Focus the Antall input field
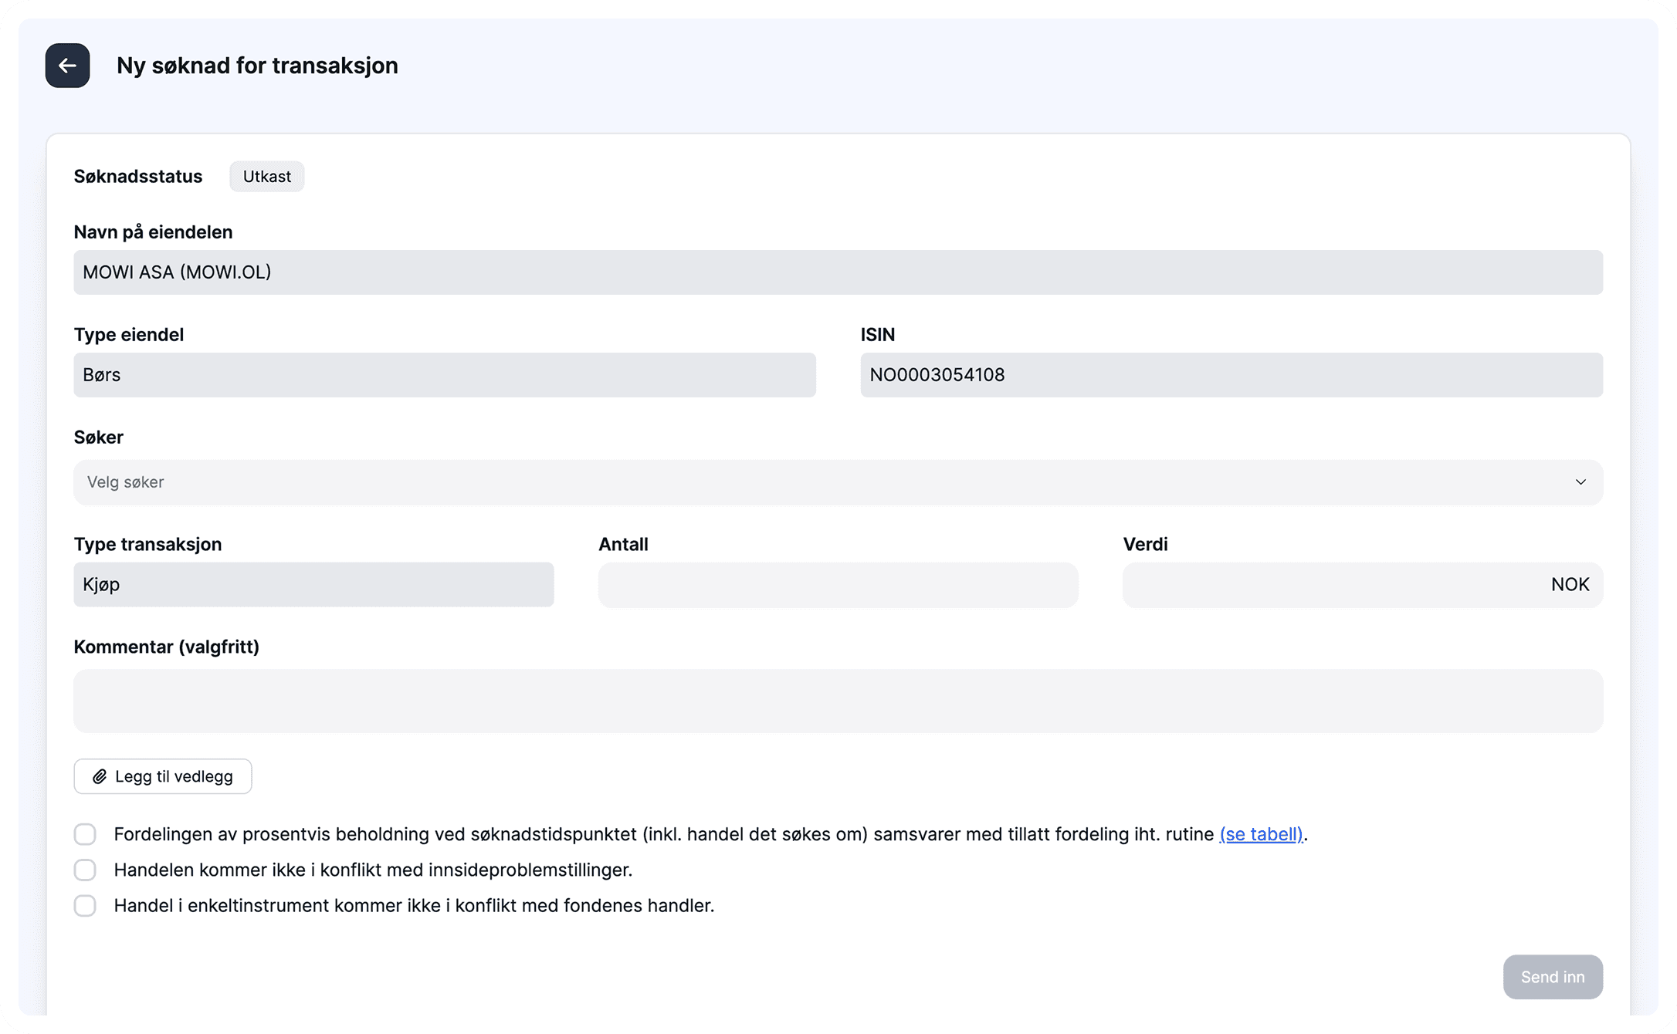The height and width of the screenshot is (1034, 1677). click(838, 584)
